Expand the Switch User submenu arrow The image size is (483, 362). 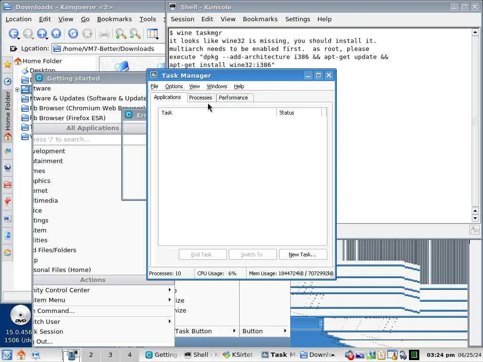tap(169, 321)
